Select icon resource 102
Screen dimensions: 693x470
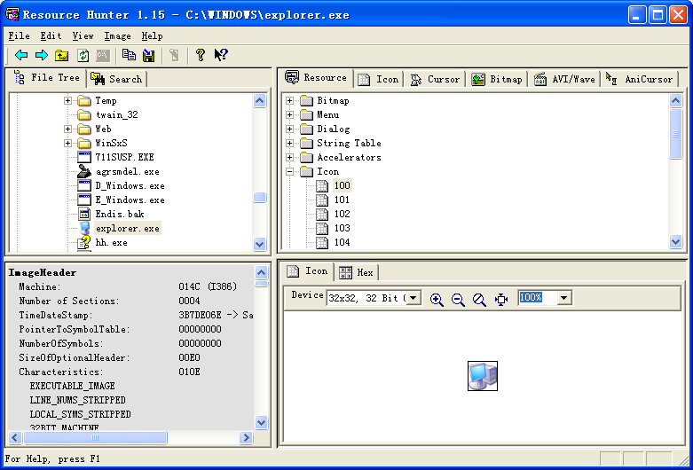click(x=342, y=214)
